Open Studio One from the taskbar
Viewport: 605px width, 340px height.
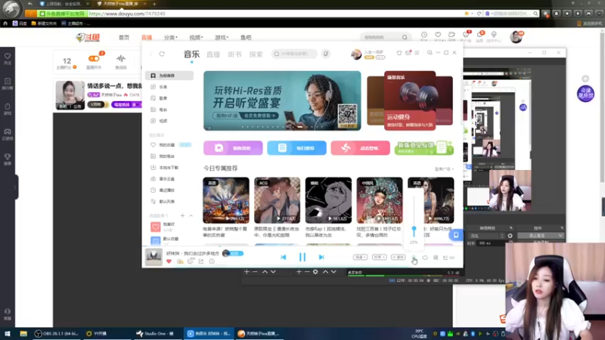coord(155,333)
